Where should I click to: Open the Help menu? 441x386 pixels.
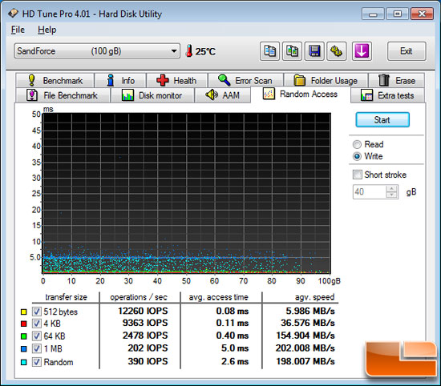click(x=47, y=30)
